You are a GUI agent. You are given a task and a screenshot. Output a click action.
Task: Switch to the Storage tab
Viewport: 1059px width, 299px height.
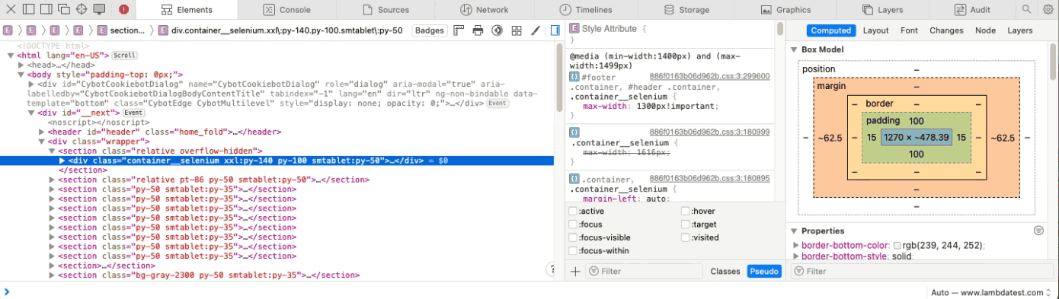coord(686,10)
